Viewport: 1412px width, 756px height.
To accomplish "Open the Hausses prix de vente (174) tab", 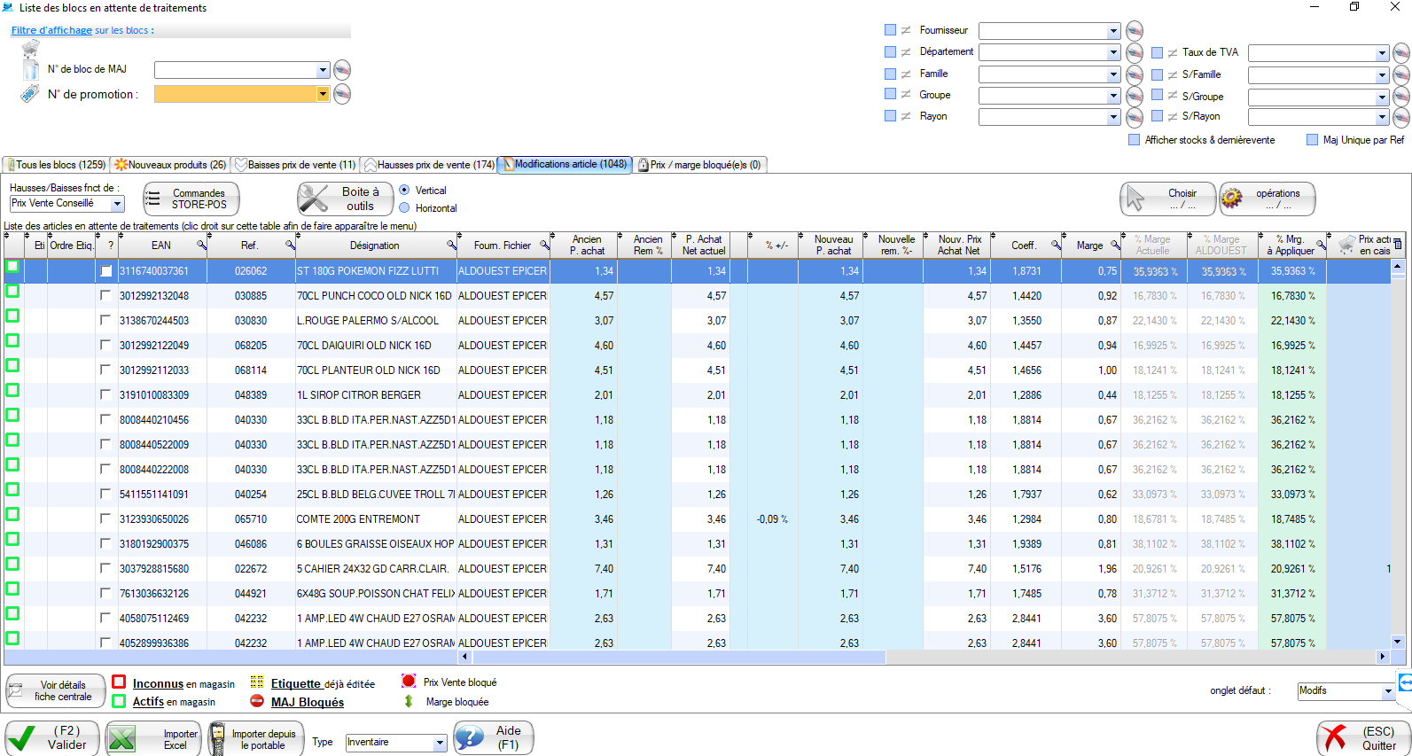I will click(429, 165).
